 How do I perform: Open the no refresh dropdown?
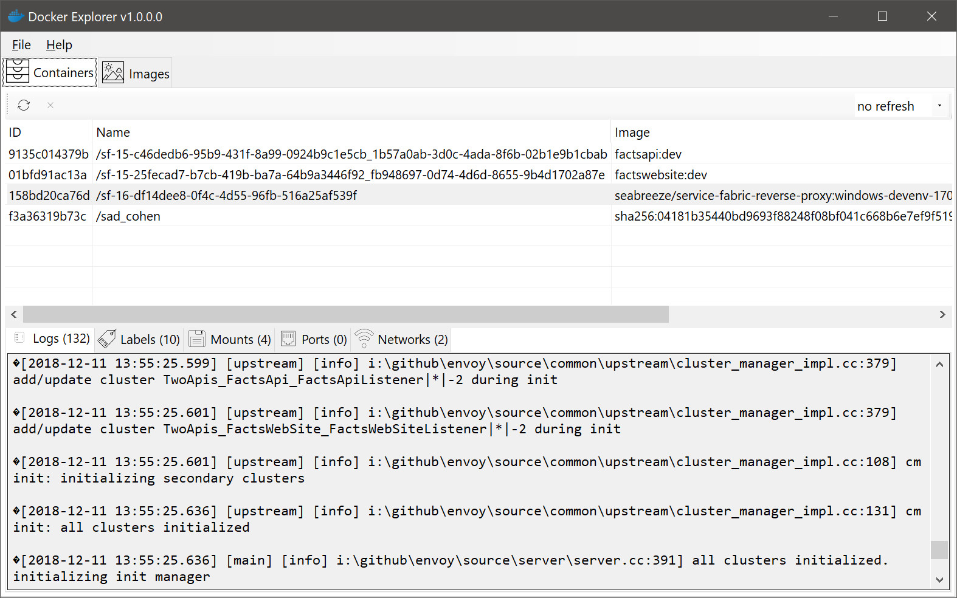pos(939,106)
